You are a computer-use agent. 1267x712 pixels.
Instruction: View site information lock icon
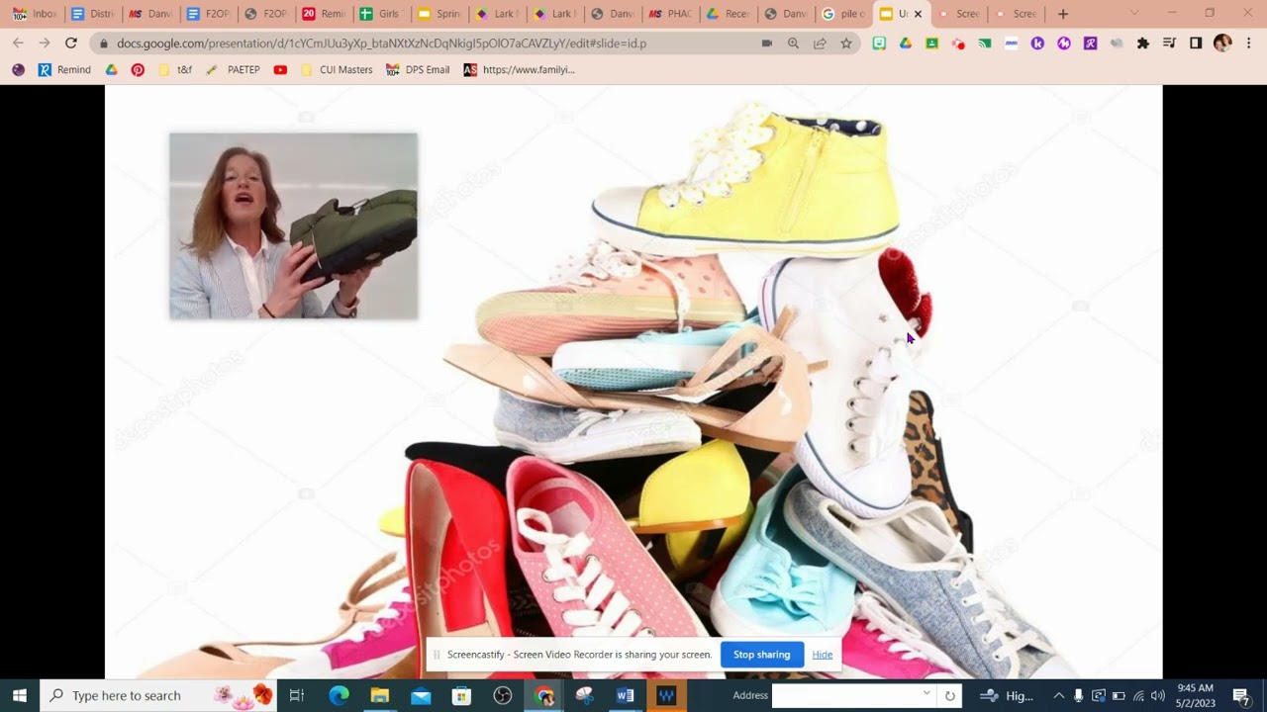(104, 44)
